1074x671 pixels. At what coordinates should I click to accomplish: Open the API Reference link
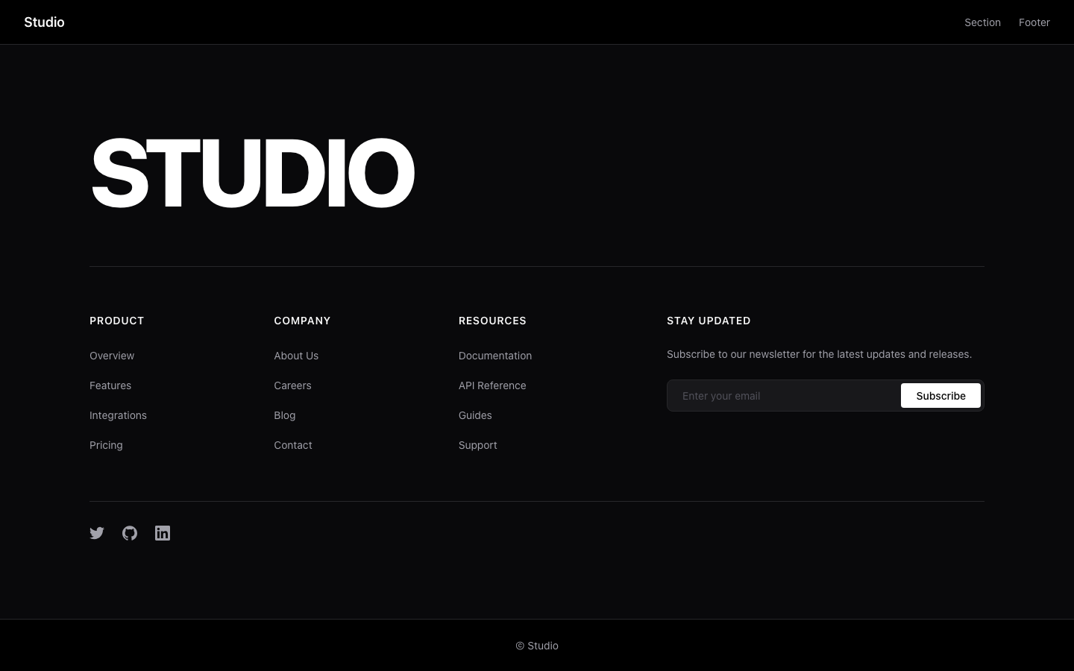(492, 385)
